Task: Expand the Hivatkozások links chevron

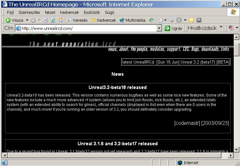Action: pos(221,28)
